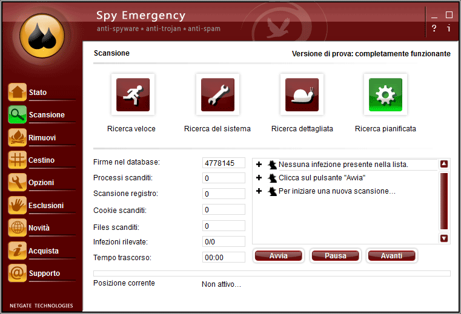Screen dimensions: 461x314
Task: Open the Rimuovi fire icon
Action: [18, 137]
